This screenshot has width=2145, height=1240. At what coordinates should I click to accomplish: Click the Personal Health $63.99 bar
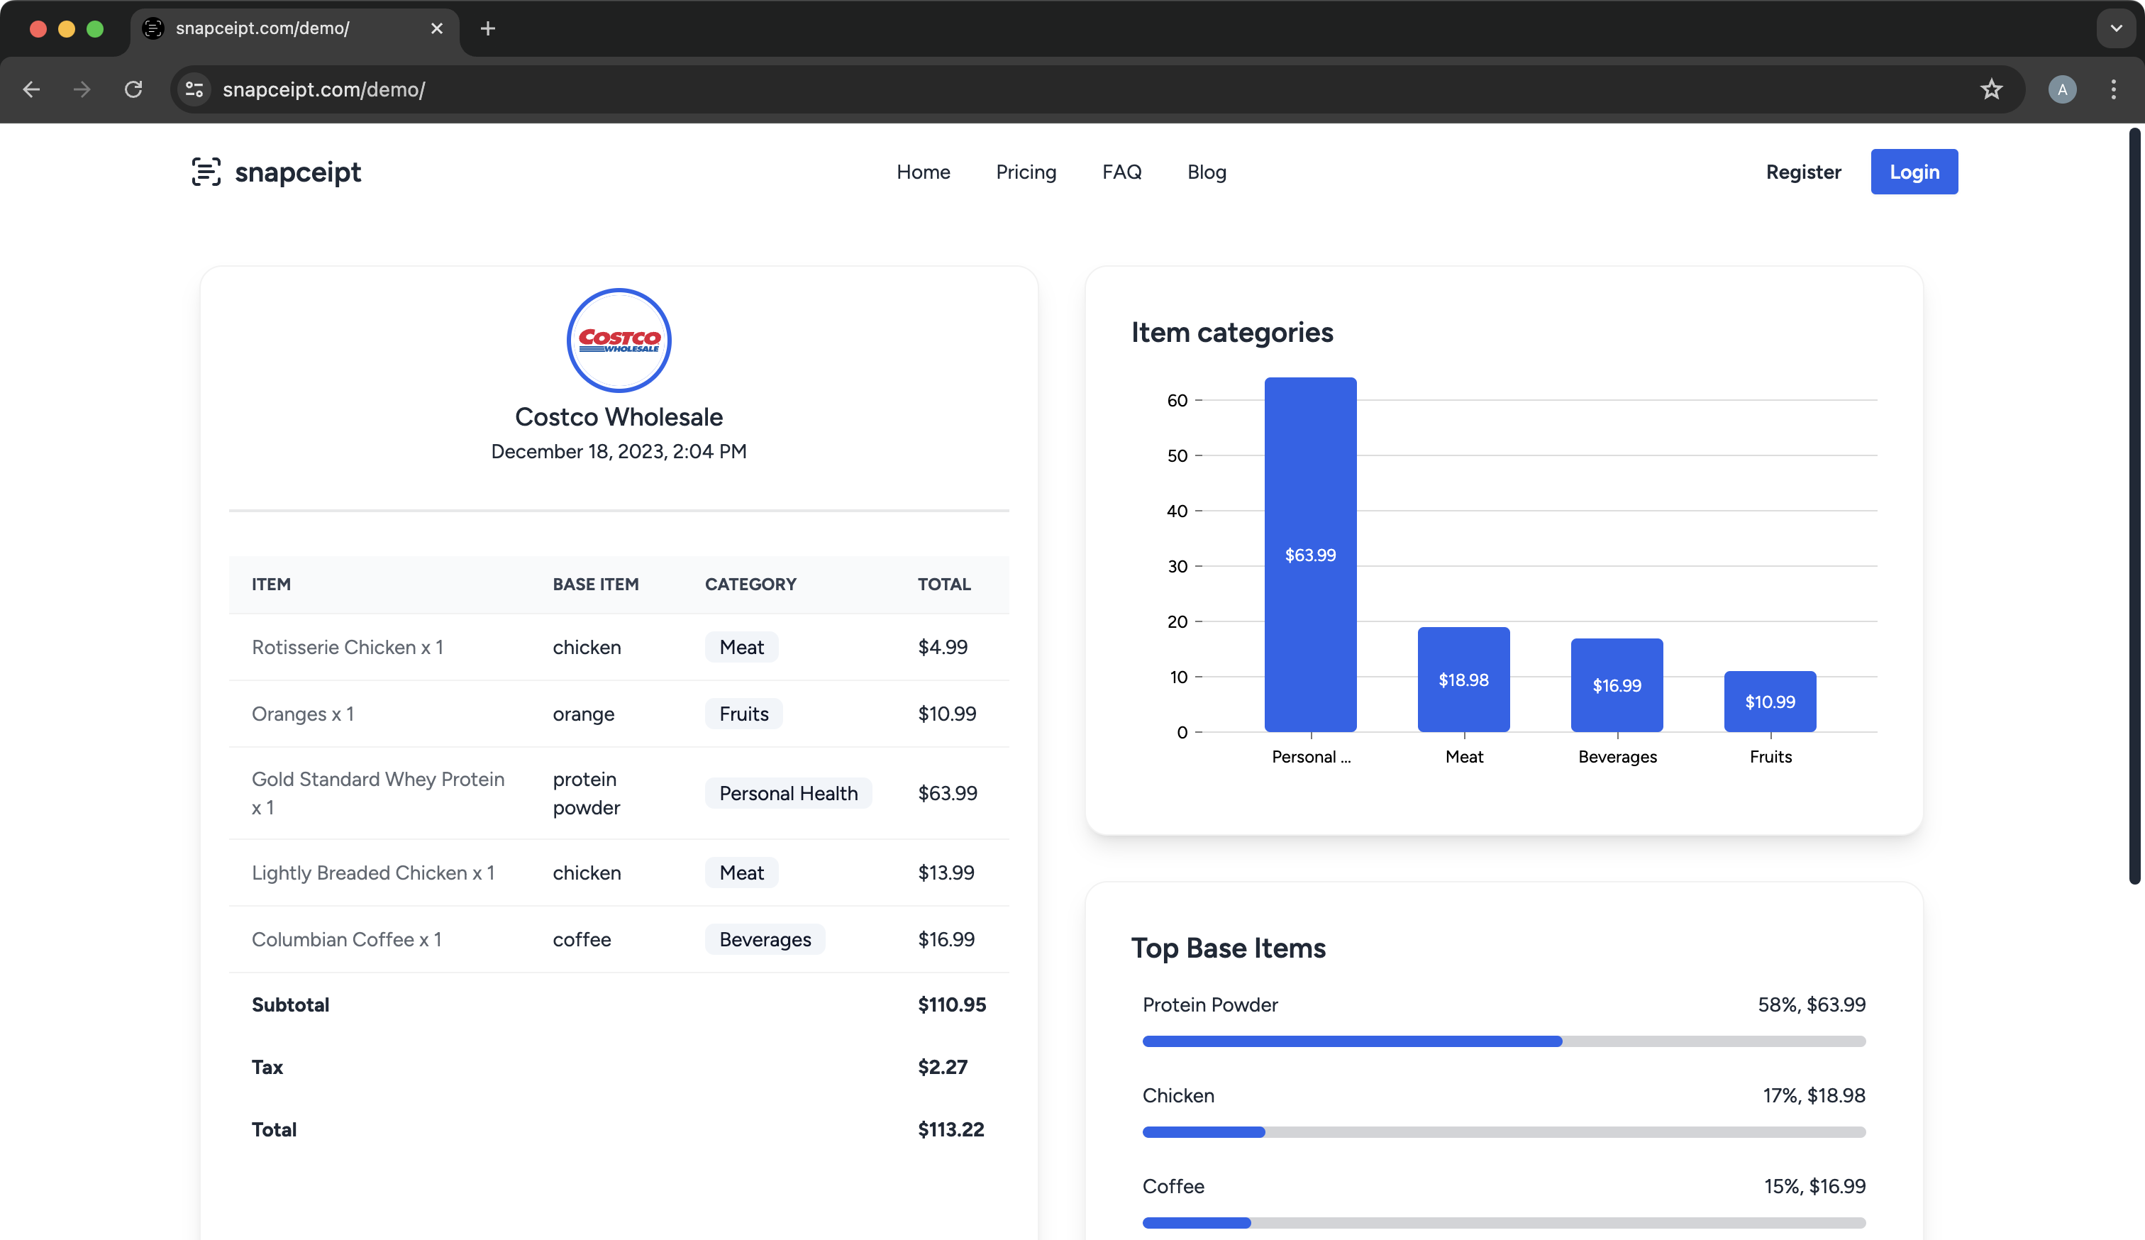tap(1310, 555)
